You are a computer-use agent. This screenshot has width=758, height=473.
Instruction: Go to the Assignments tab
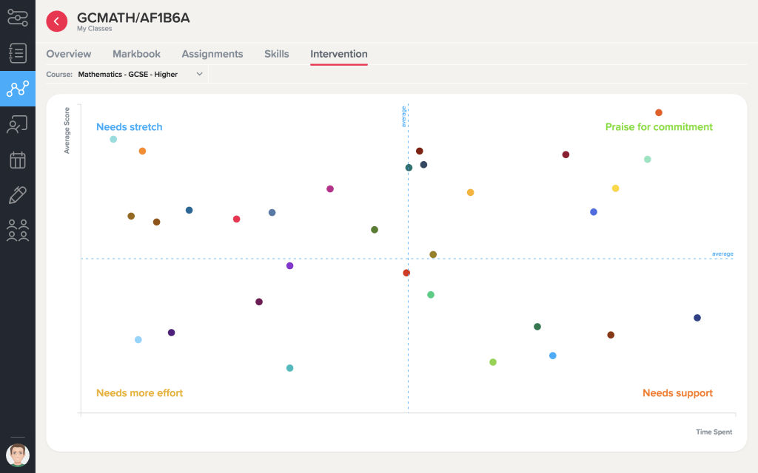click(x=212, y=54)
